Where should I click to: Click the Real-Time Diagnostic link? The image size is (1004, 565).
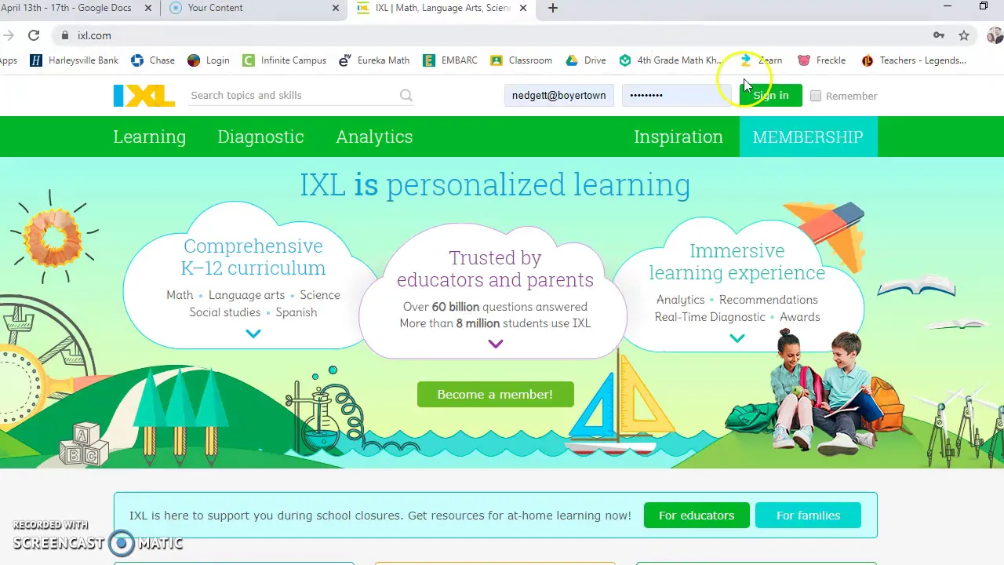point(710,317)
